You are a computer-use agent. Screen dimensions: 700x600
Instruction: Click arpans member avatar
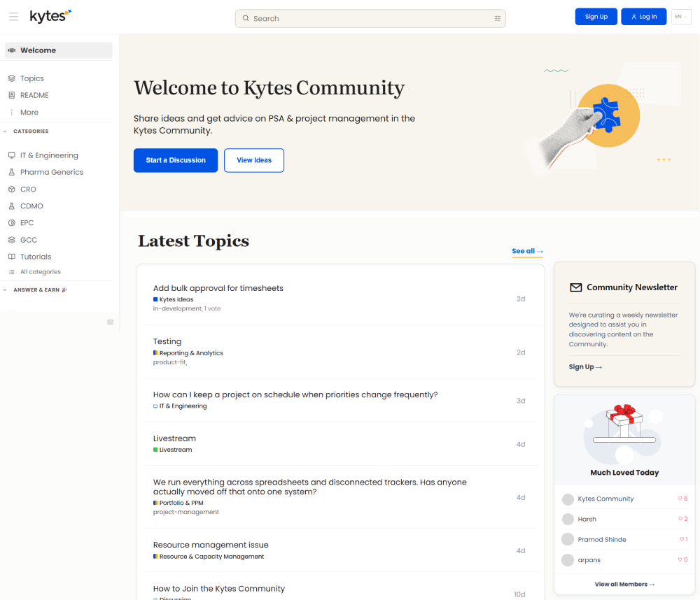(568, 560)
